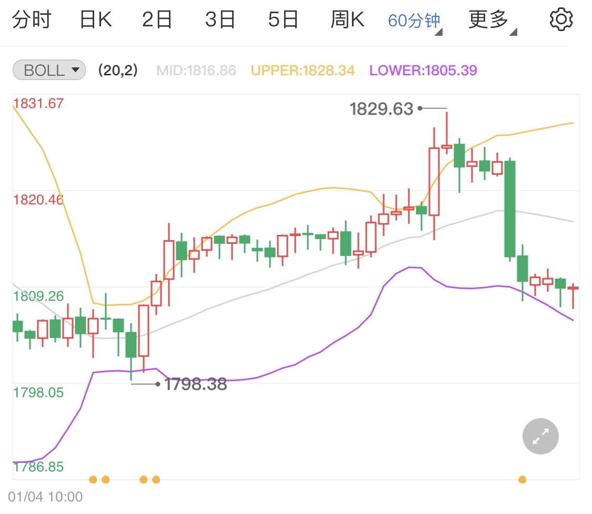Switch to 周K weekly candlestick tab
The width and height of the screenshot is (592, 514).
click(x=348, y=19)
